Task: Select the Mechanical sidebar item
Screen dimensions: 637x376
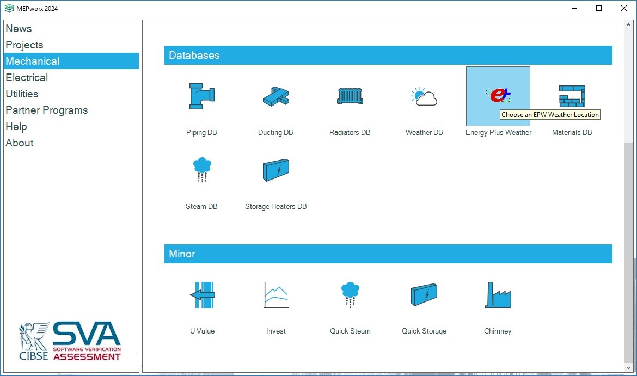Action: [71, 61]
